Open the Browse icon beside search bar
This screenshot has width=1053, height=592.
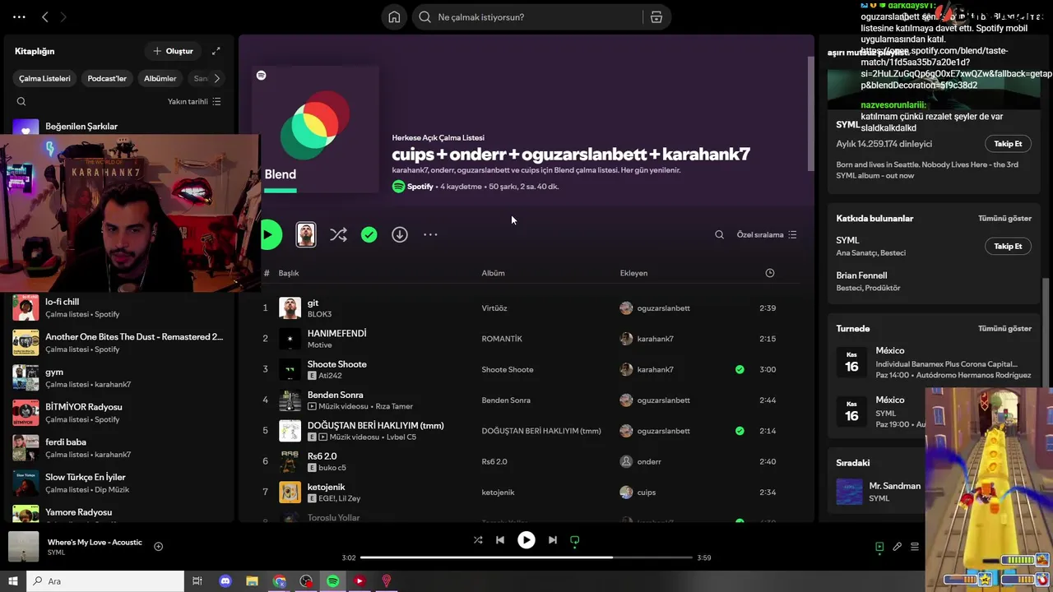(656, 17)
